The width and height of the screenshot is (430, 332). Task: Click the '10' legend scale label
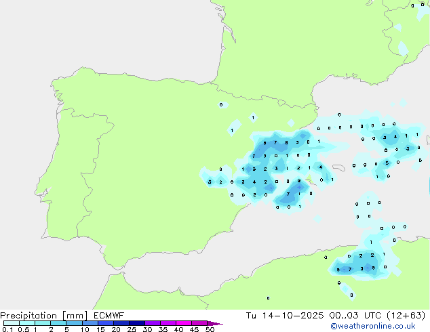[85, 329]
